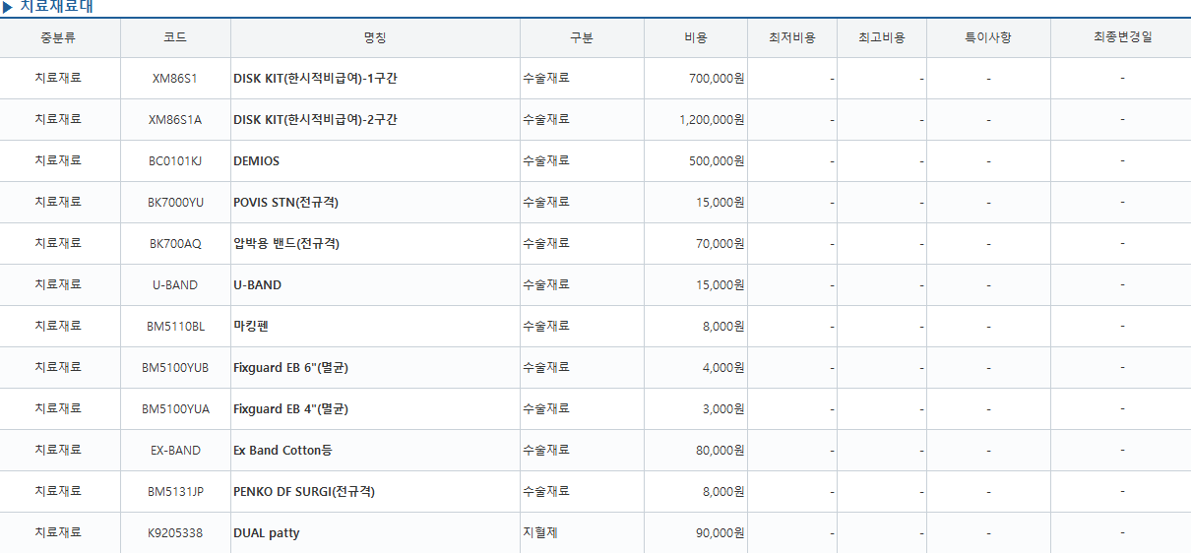Viewport: 1191px width, 553px height.
Task: Select code BM5110BL
Action: pos(175,327)
